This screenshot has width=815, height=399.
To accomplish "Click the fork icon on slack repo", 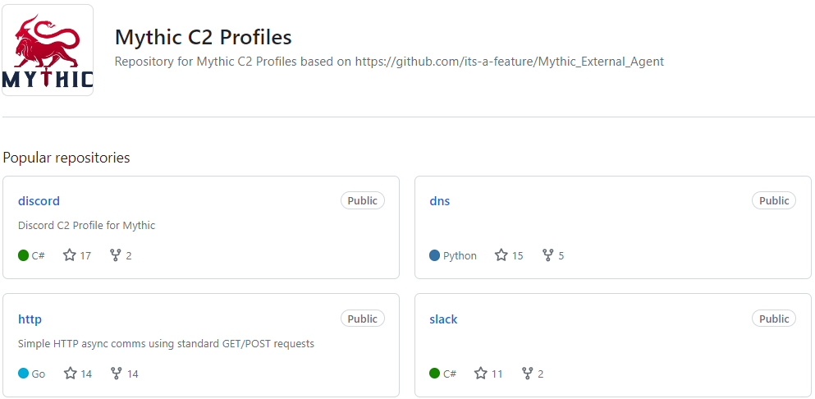I will pos(528,374).
